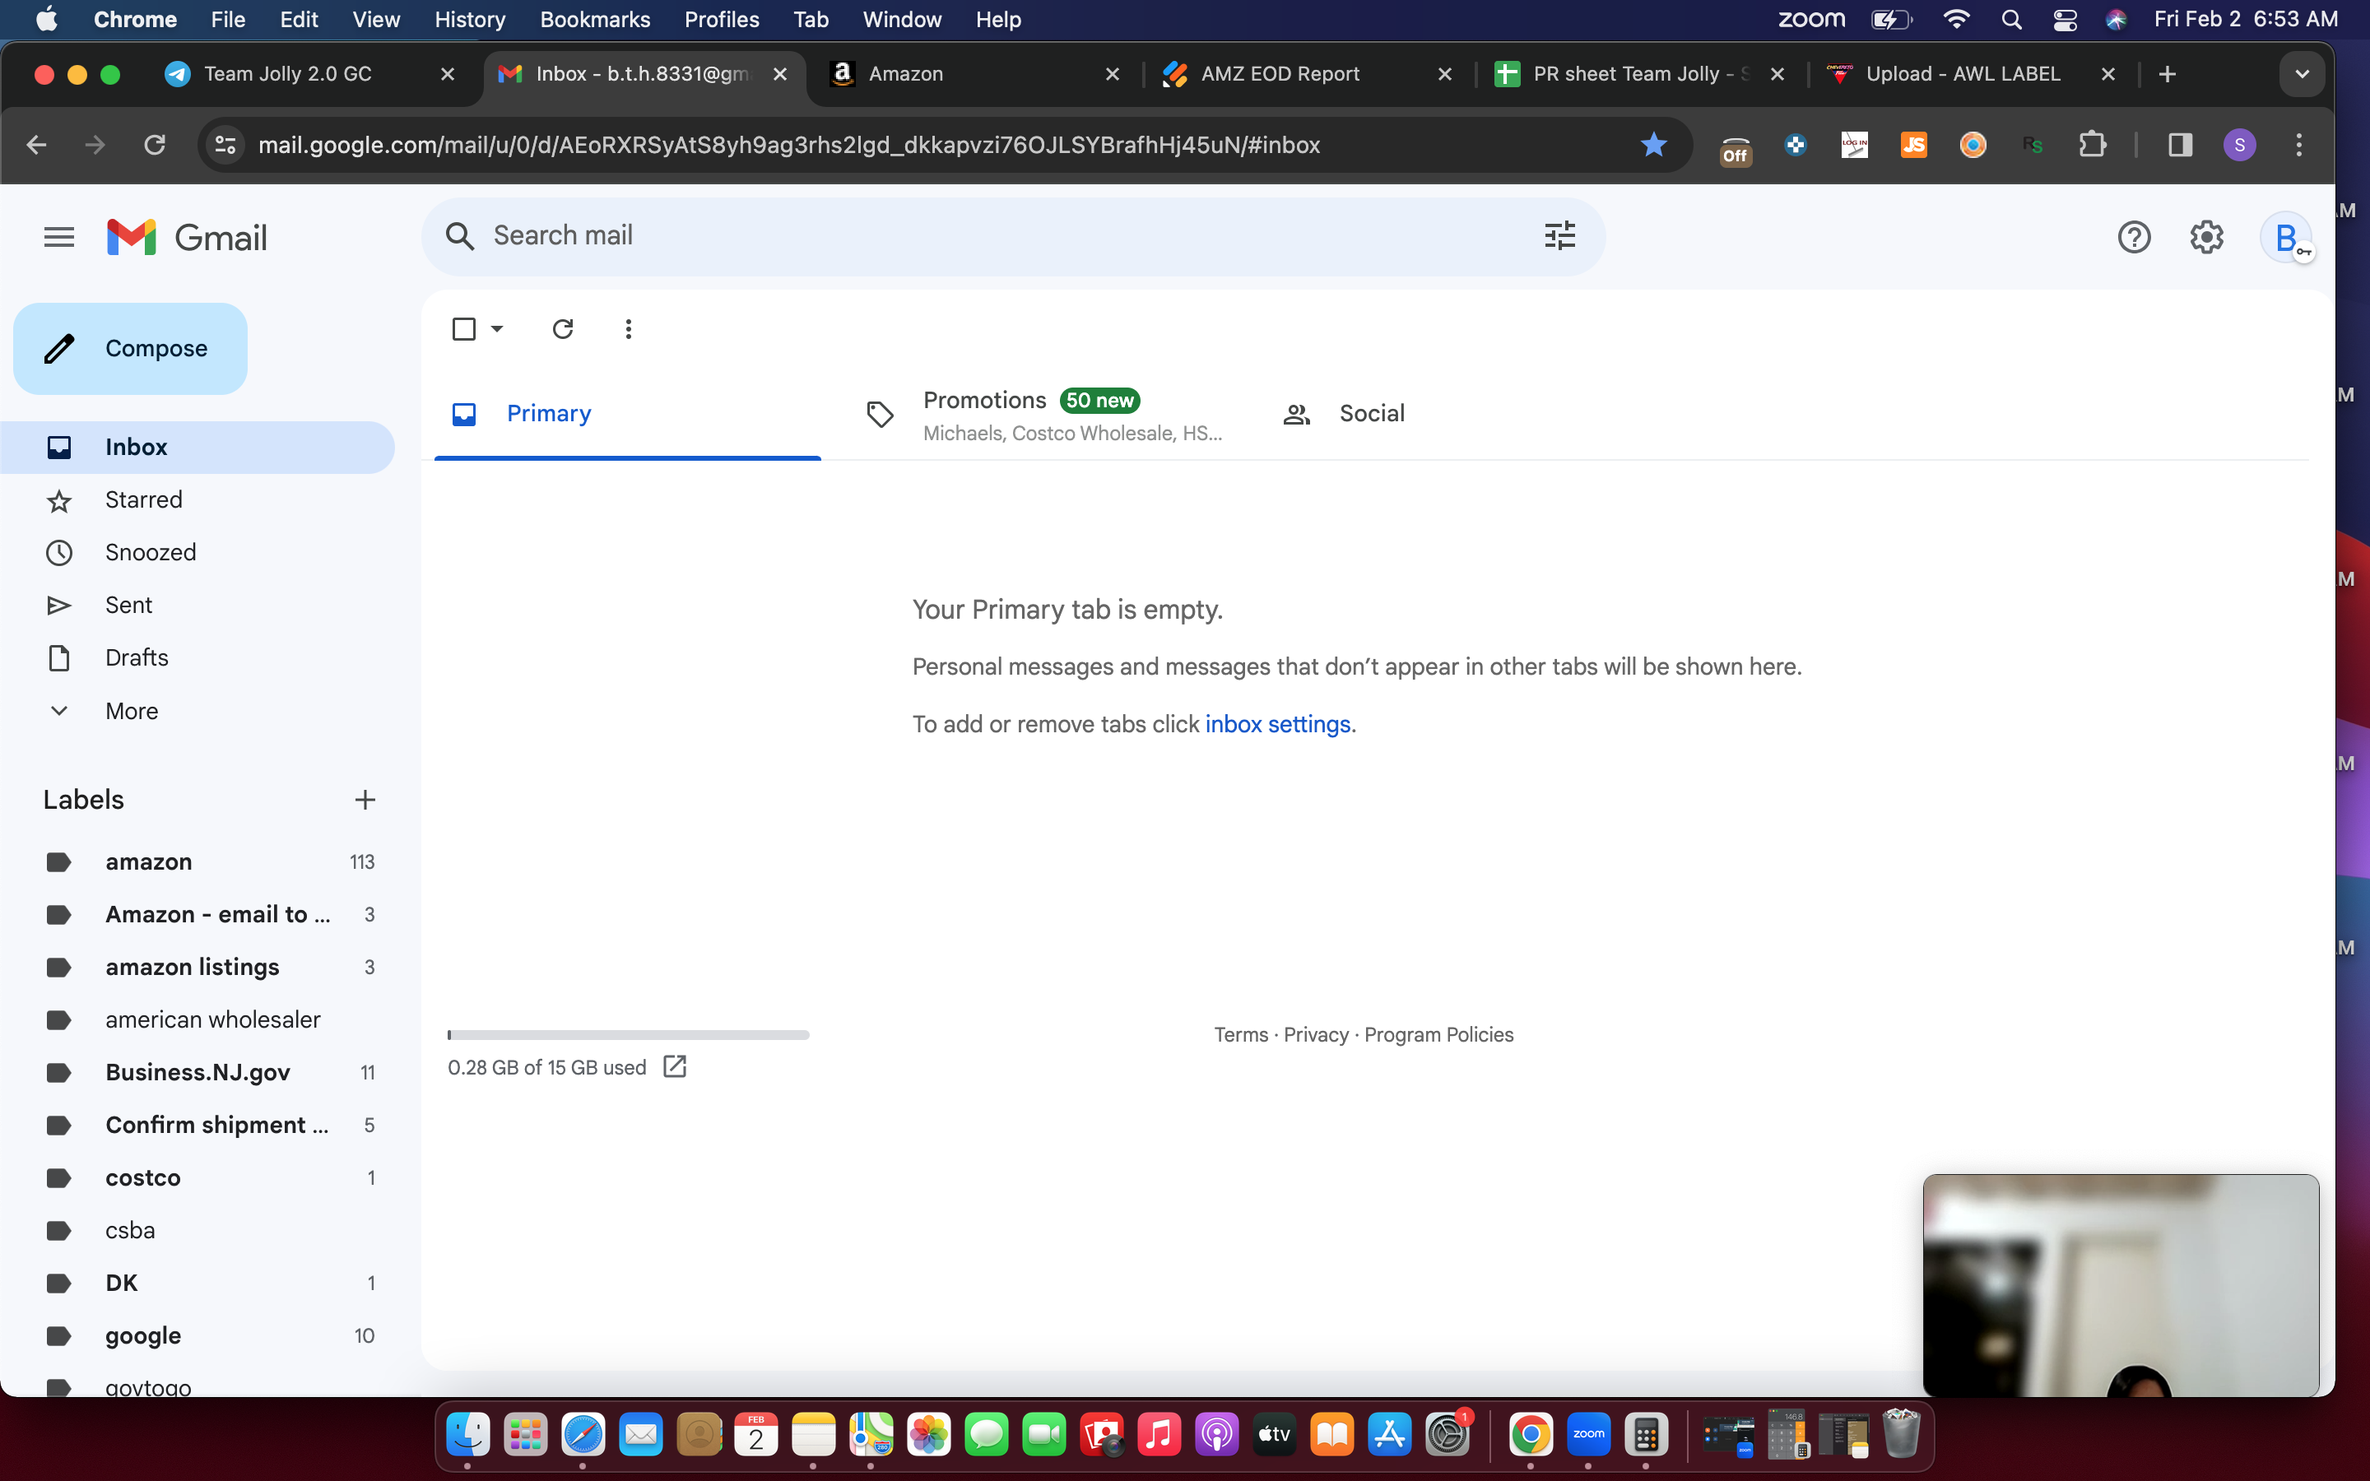The height and width of the screenshot is (1481, 2370).
Task: View site information icon in address bar
Action: pyautogui.click(x=225, y=145)
